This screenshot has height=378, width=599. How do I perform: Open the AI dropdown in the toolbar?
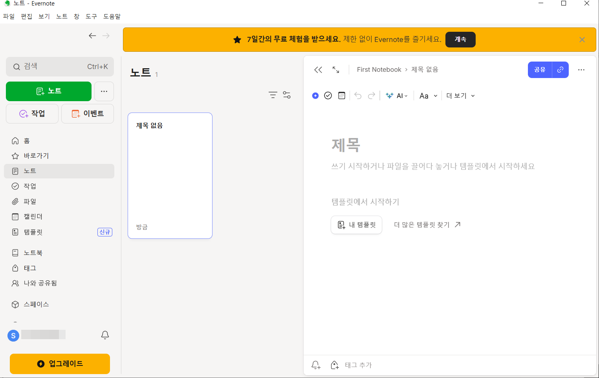[x=397, y=96]
